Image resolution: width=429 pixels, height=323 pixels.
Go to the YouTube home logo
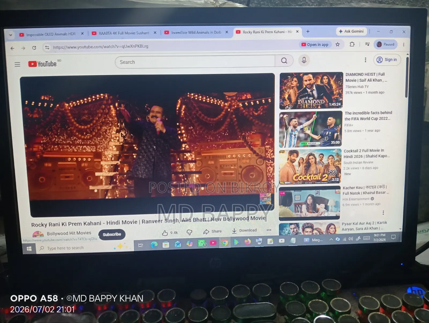[43, 64]
